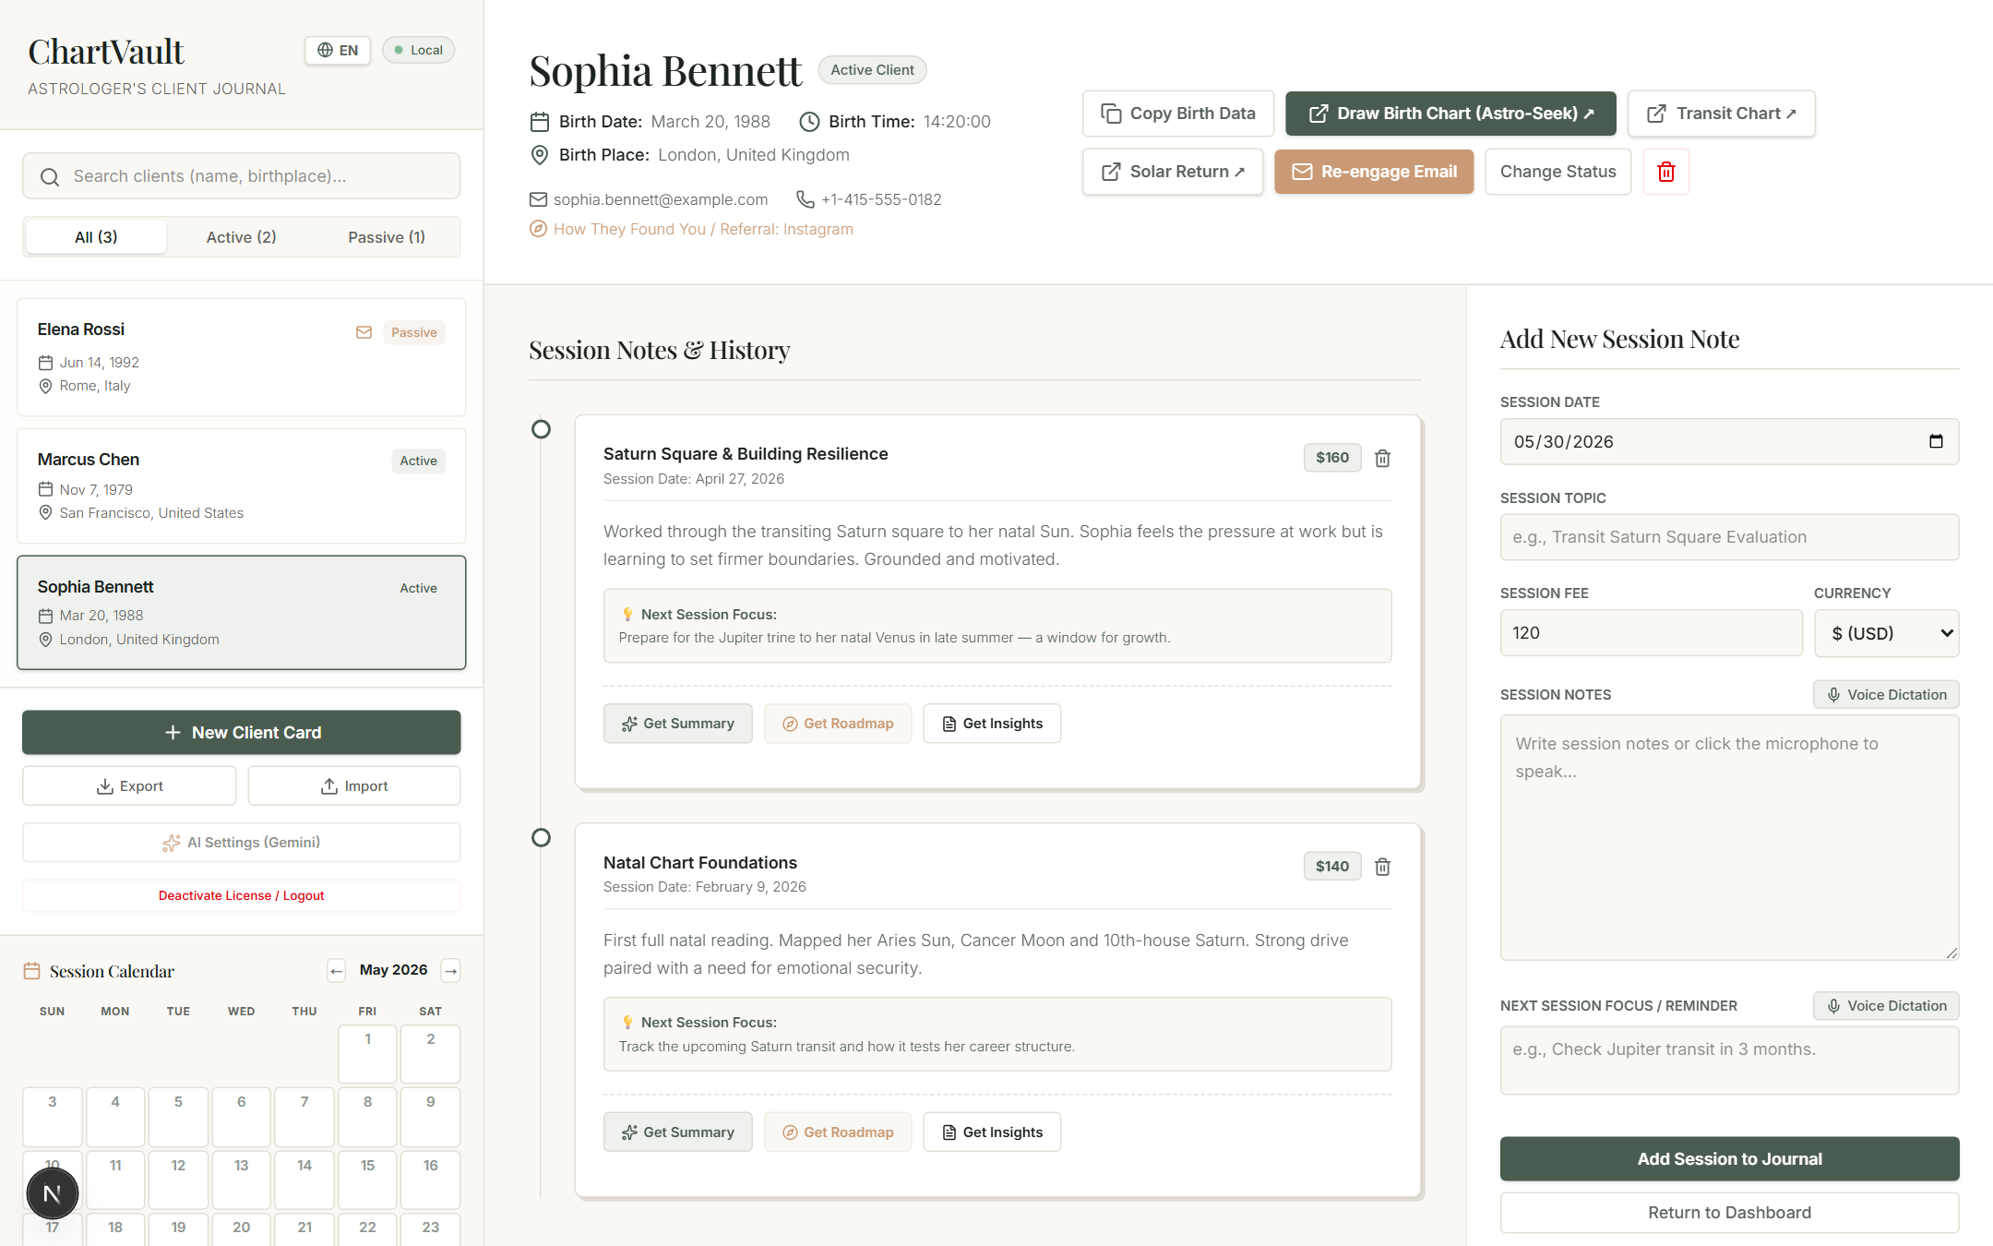
Task: Delete Sophia Bennett client with red trash icon
Action: pyautogui.click(x=1665, y=172)
